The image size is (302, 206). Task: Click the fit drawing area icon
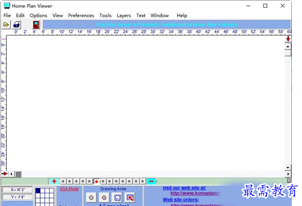coord(117,198)
